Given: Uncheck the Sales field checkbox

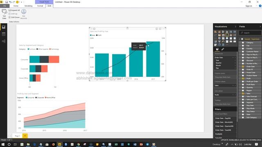Looking at the screenshot, I should click(x=243, y=94).
